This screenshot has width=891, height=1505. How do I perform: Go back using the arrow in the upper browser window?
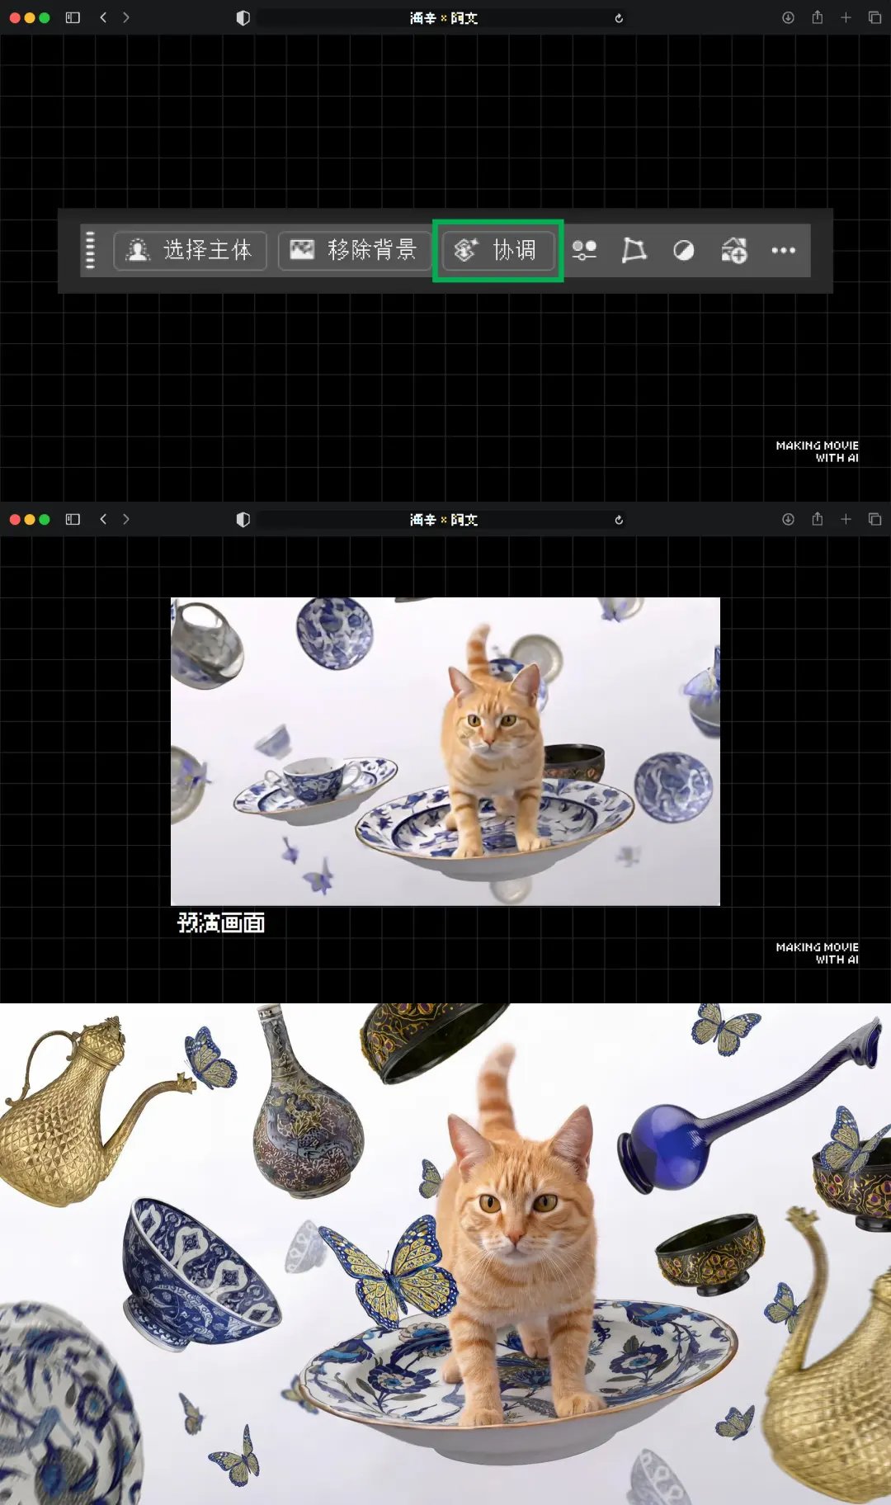[103, 17]
